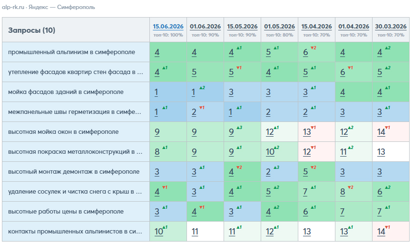Click the 'Запросы (10)' column header
This screenshot has width=412, height=242.
(31, 30)
